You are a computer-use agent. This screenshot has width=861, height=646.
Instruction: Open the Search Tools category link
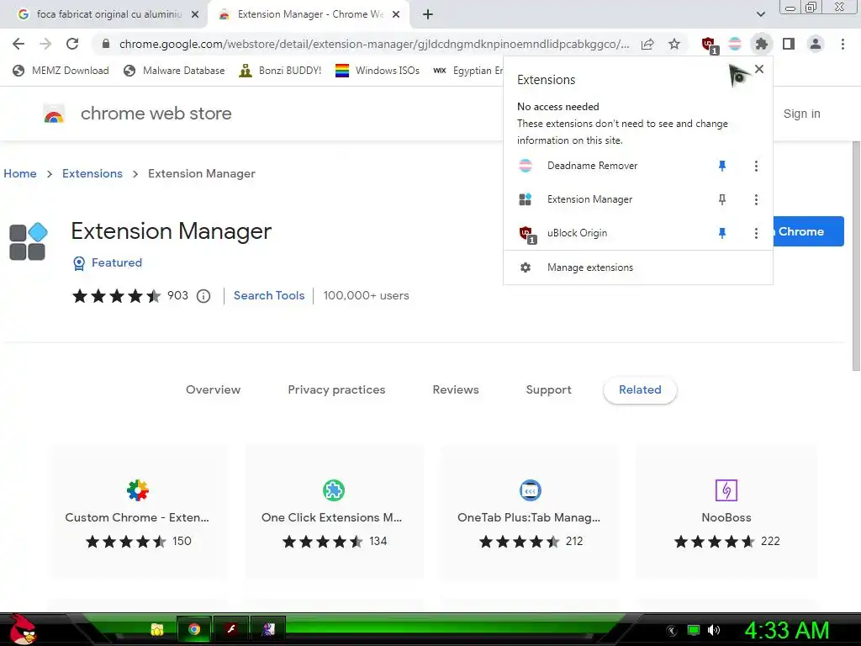pyautogui.click(x=269, y=295)
